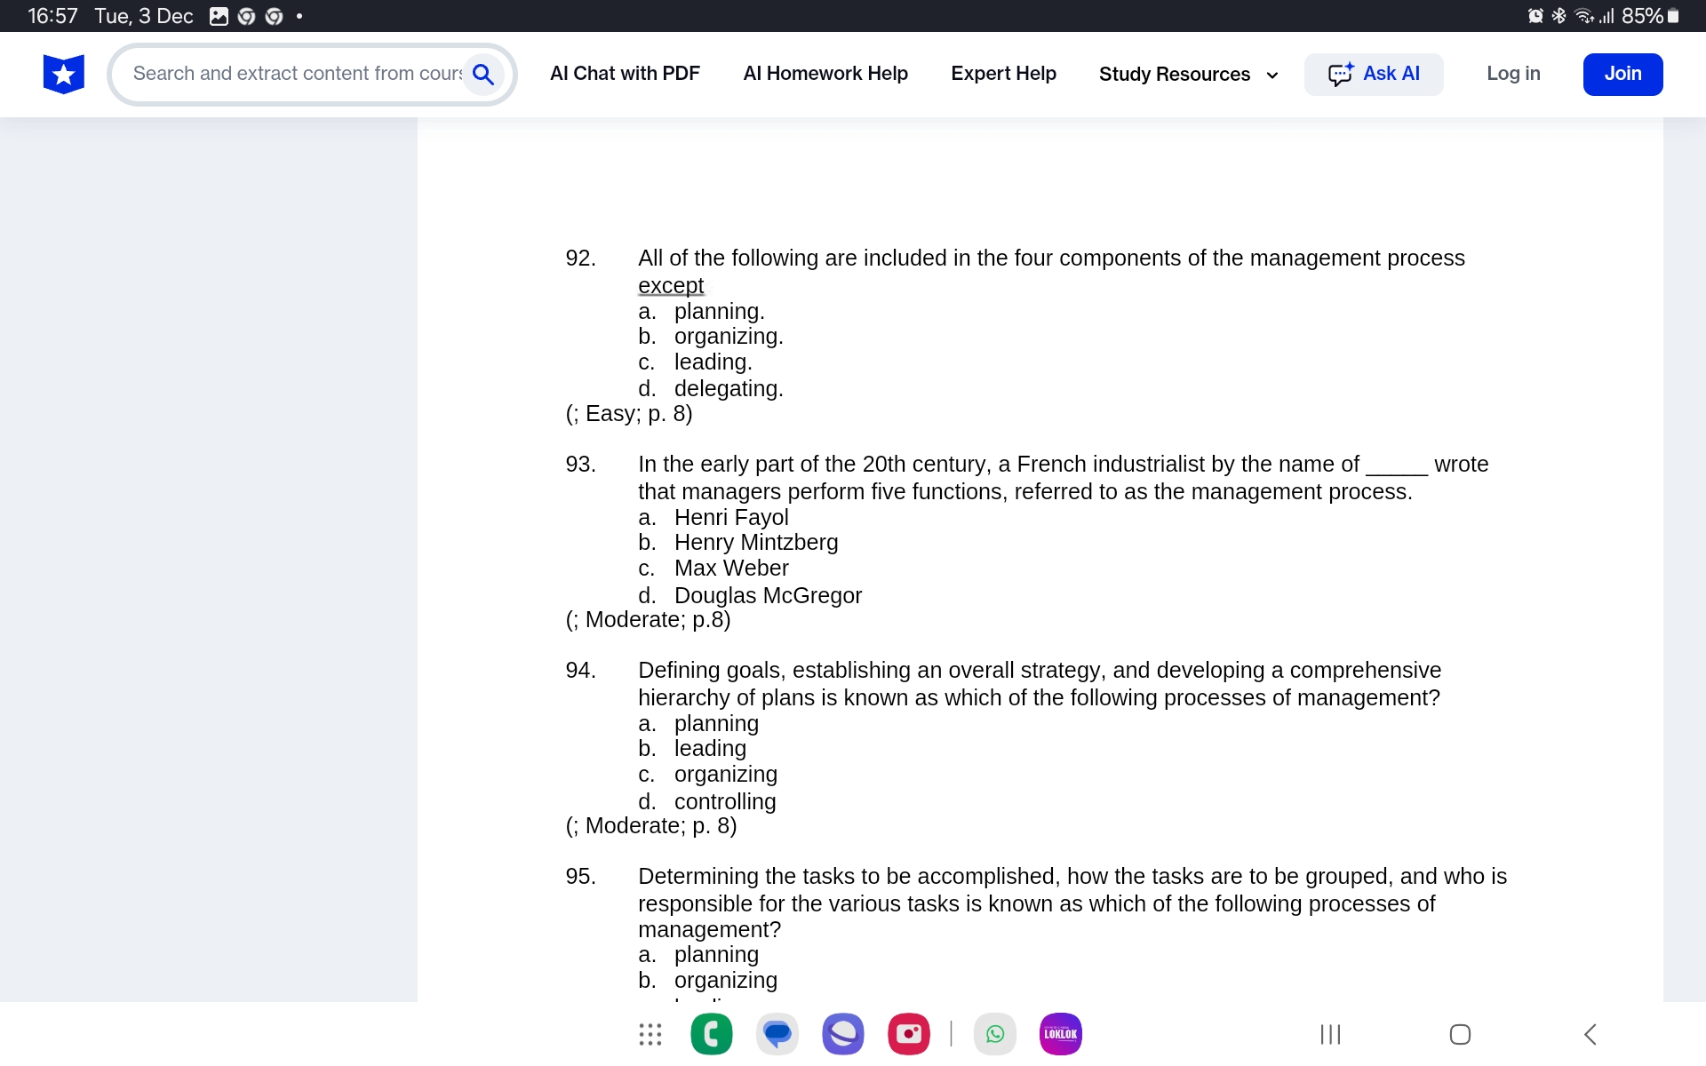Select the Expert Help menu item
Viewport: 1706px width, 1066px height.
(x=1003, y=74)
